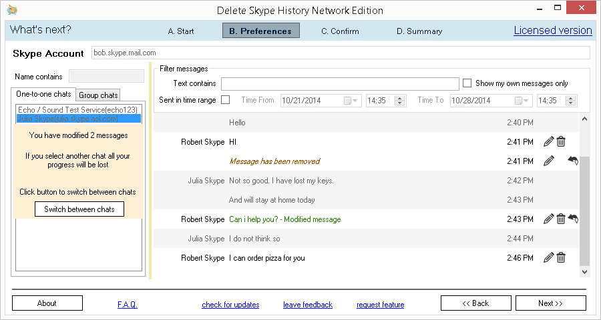Open the F.A.Q. link
601x320 pixels.
pyautogui.click(x=128, y=305)
